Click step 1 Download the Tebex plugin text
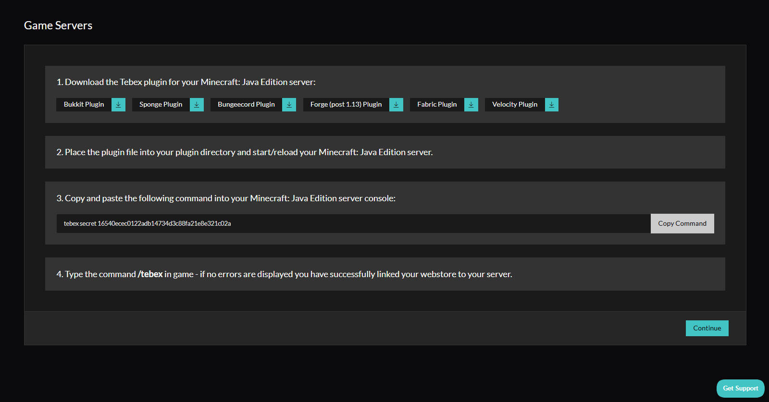Viewport: 769px width, 402px height. pos(186,82)
